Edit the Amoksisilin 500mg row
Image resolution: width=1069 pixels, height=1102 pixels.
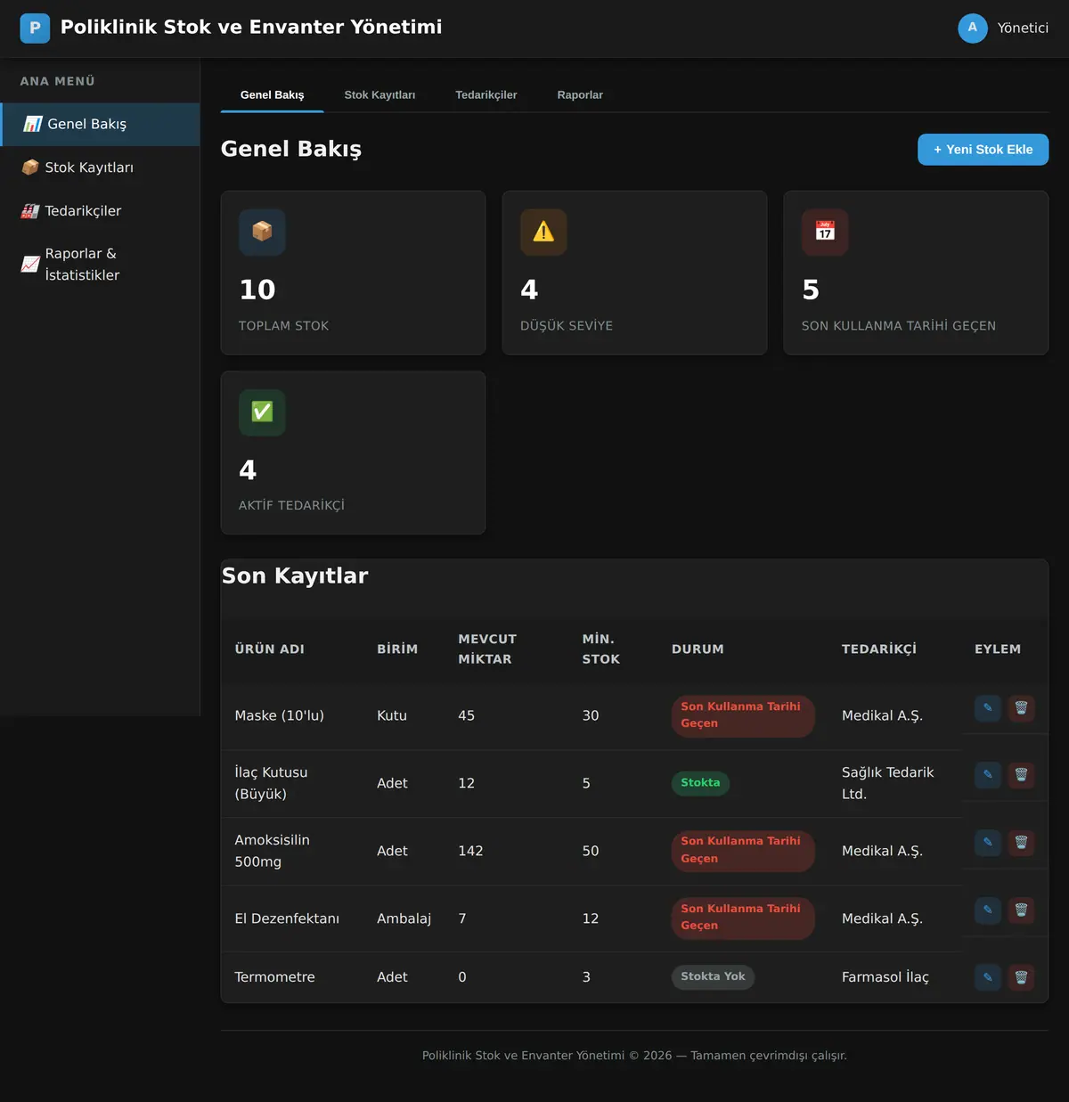click(x=988, y=843)
